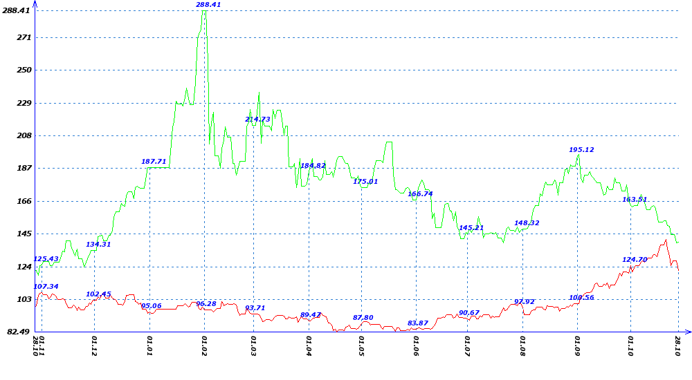The height and width of the screenshot is (380, 692).
Task: Click the 145.21 data label
Action: (x=471, y=229)
